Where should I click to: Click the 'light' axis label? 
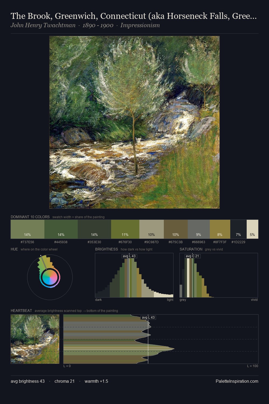tap(170, 300)
